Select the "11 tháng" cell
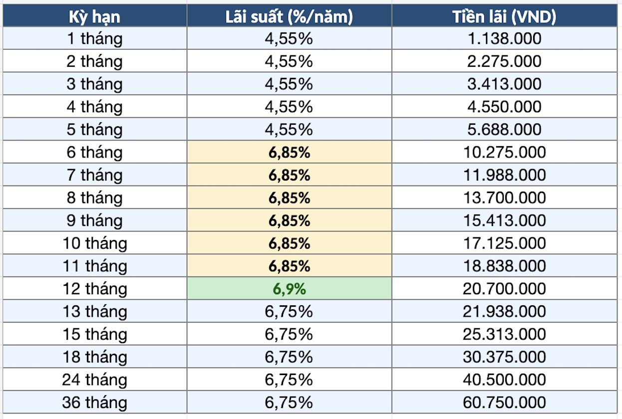 95,266
